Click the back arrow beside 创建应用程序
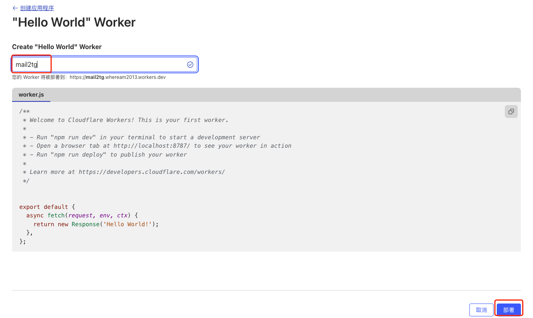Viewport: 533px width, 318px height. click(x=15, y=8)
